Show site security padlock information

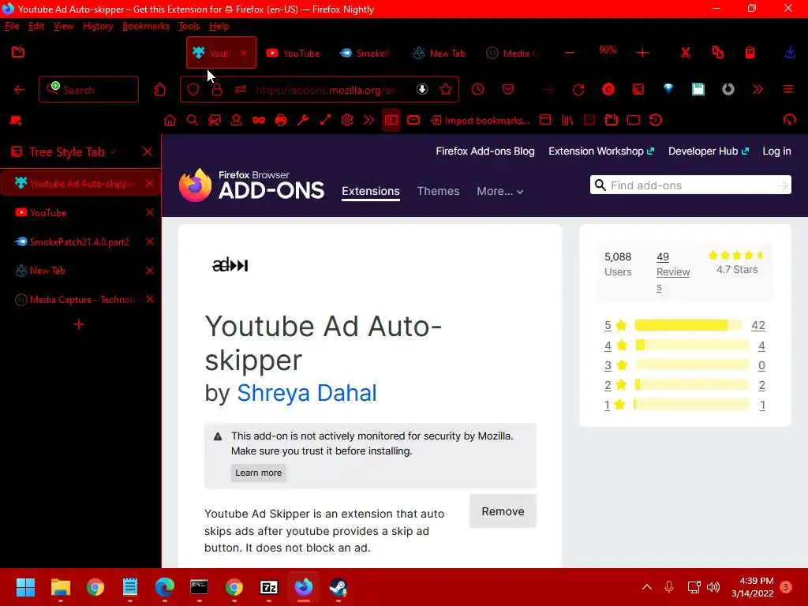(217, 90)
